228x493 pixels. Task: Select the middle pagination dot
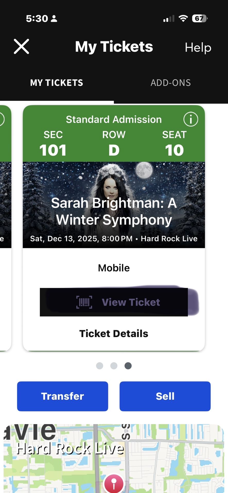[x=114, y=366]
